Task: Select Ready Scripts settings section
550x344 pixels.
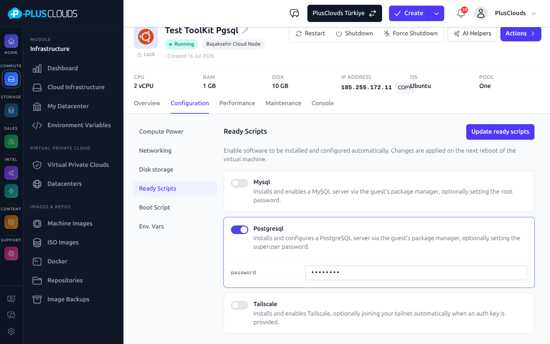Action: click(x=175, y=188)
